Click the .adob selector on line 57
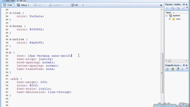This screenshot has height=107, width=190. pyautogui.click(x=14, y=79)
